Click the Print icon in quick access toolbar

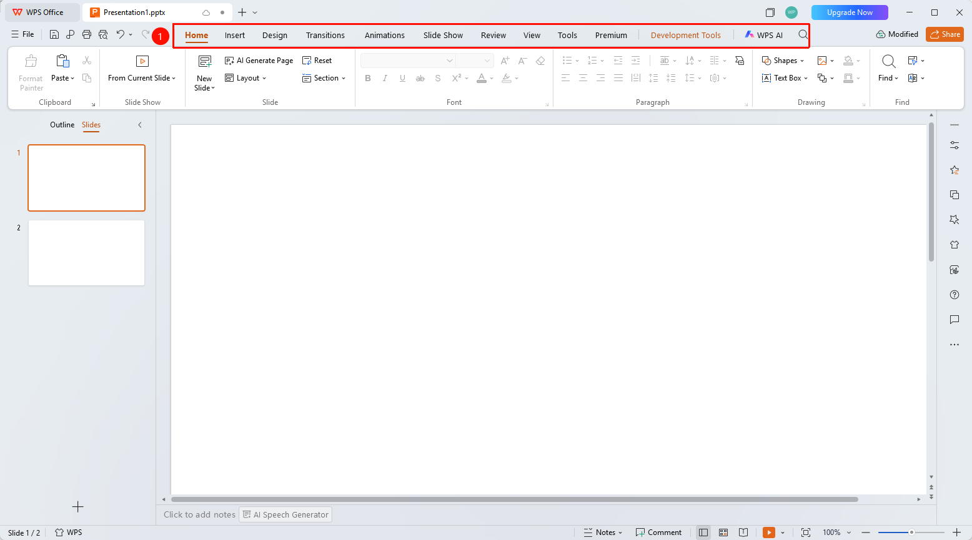click(87, 34)
